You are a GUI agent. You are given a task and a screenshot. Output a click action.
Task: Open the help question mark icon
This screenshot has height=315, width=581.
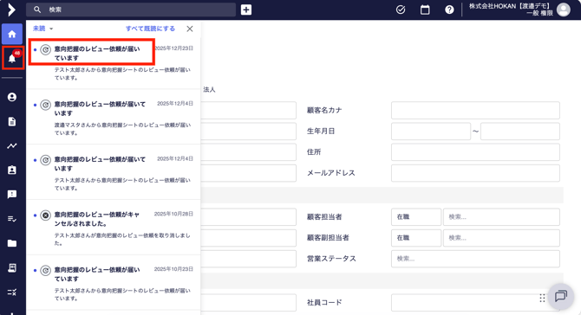click(x=449, y=10)
